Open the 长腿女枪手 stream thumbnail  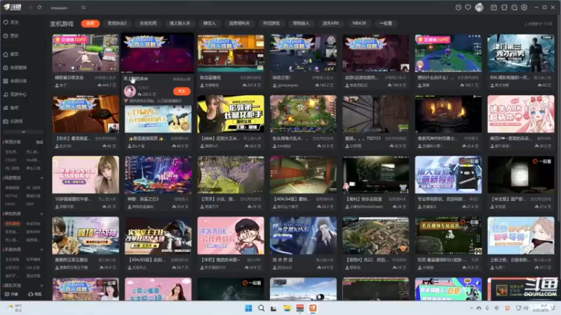pyautogui.click(x=231, y=114)
